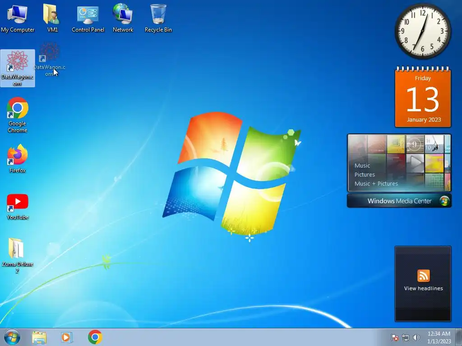Select the Google Chrome desktop shortcut
The image size is (462, 346).
point(18,115)
